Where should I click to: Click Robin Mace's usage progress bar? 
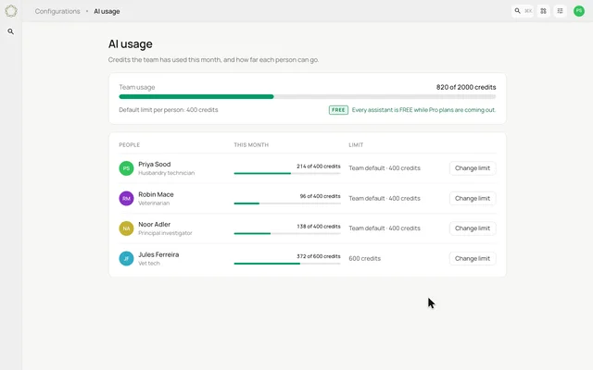point(287,203)
